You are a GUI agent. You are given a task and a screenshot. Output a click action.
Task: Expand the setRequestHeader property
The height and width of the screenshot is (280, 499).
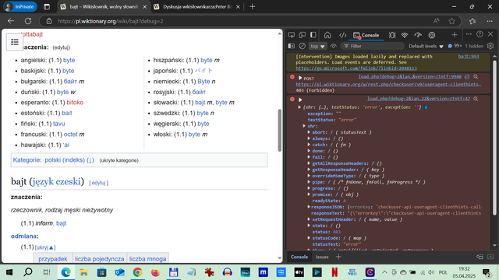(x=309, y=219)
